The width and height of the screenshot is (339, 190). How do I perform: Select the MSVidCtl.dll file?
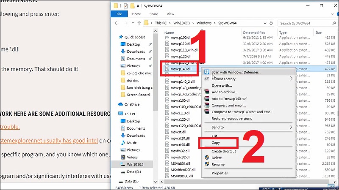[x=181, y=163]
